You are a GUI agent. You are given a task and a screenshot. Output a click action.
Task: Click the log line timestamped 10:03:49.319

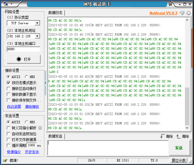click(x=104, y=25)
